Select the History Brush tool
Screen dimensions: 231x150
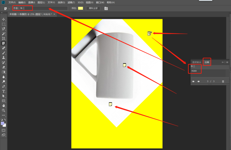4,63
